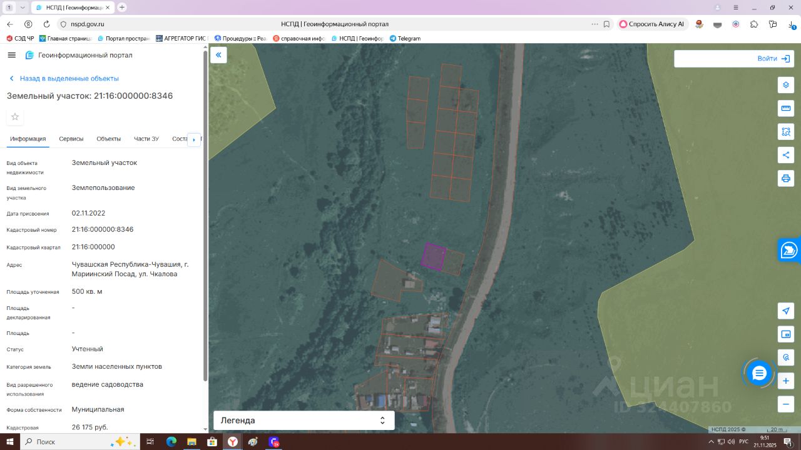Select the area search tool
801x450 pixels.
pos(786,131)
